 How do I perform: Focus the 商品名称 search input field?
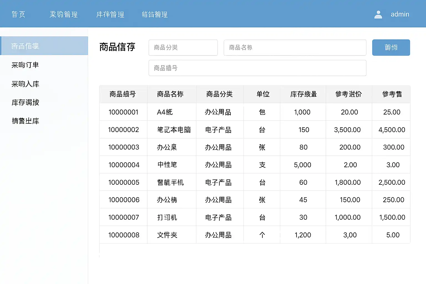[x=295, y=48]
